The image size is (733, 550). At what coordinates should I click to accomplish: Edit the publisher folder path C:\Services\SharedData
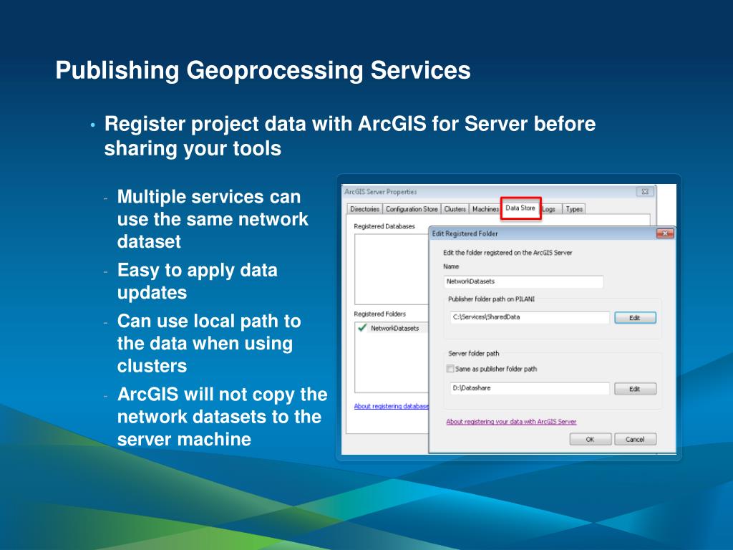pos(635,318)
